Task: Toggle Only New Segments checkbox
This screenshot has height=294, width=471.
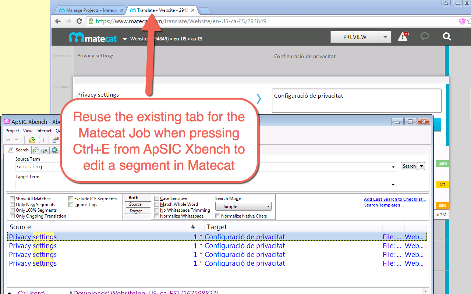Action: [13, 205]
